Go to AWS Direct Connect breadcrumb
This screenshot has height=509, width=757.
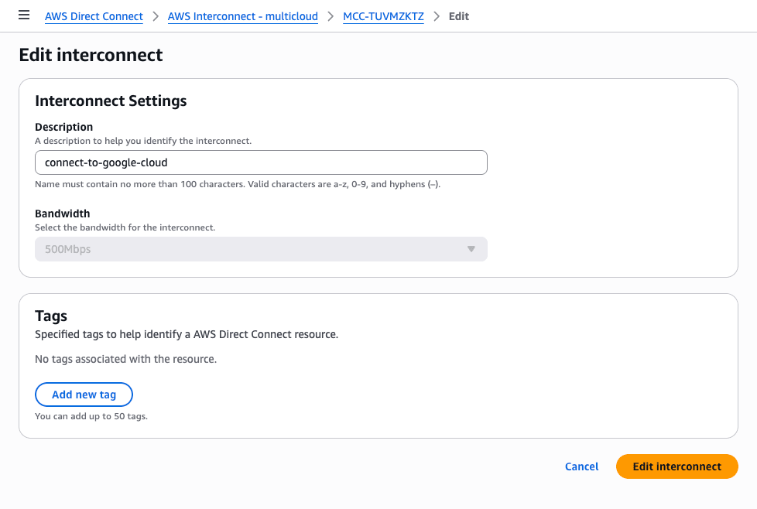coord(94,16)
